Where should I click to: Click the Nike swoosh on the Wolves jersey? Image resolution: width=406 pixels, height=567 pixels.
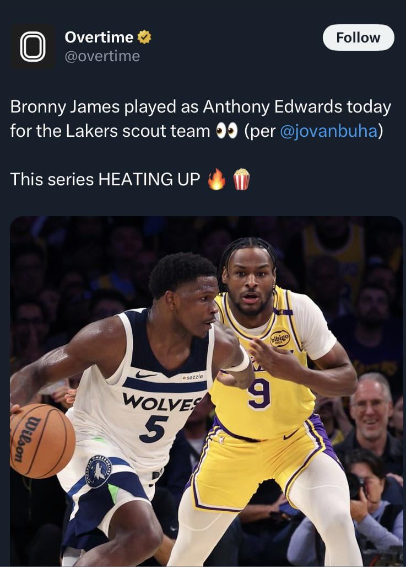point(145,375)
